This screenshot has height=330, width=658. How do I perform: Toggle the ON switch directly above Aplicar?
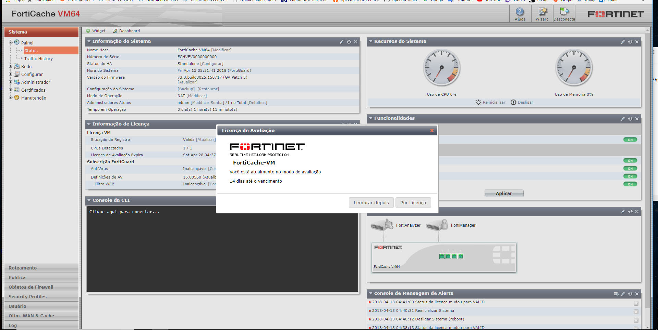pos(630,184)
